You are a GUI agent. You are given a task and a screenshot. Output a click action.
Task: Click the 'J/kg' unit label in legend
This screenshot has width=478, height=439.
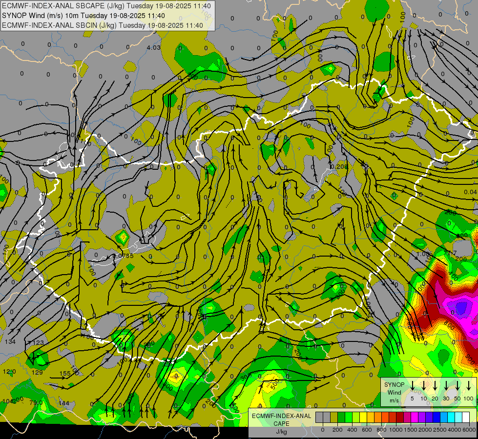[281, 432]
